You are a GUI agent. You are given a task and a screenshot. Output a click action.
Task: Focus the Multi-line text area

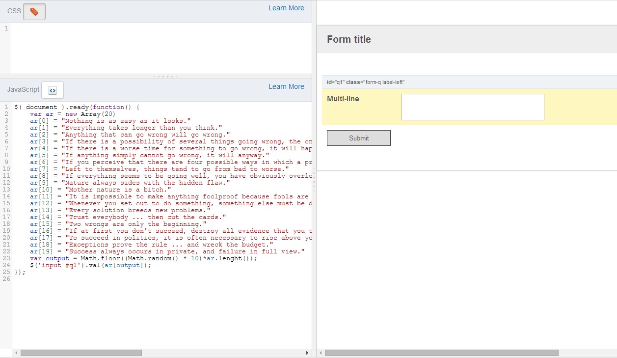point(472,107)
